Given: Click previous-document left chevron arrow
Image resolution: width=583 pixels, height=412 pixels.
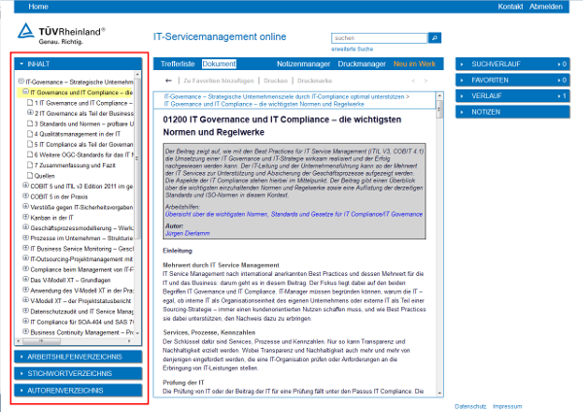Looking at the screenshot, I should click(413, 81).
